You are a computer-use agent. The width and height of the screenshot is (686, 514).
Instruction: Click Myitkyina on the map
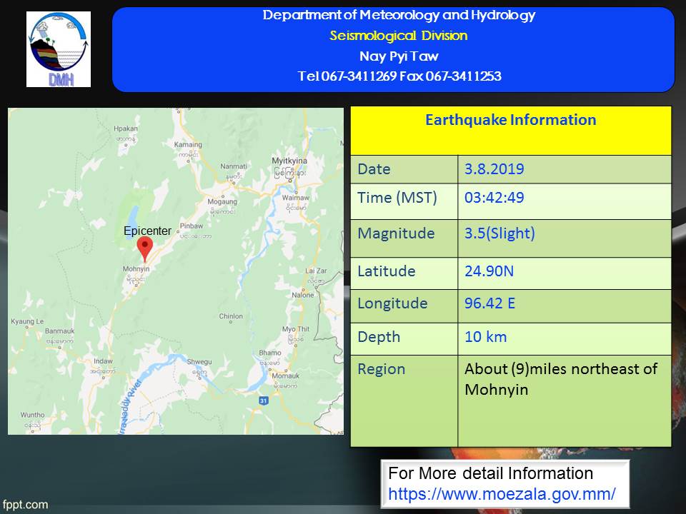(289, 161)
